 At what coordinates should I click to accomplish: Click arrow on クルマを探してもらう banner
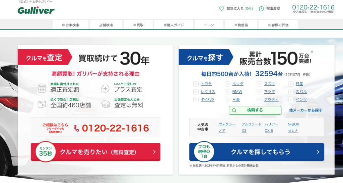(x=318, y=152)
